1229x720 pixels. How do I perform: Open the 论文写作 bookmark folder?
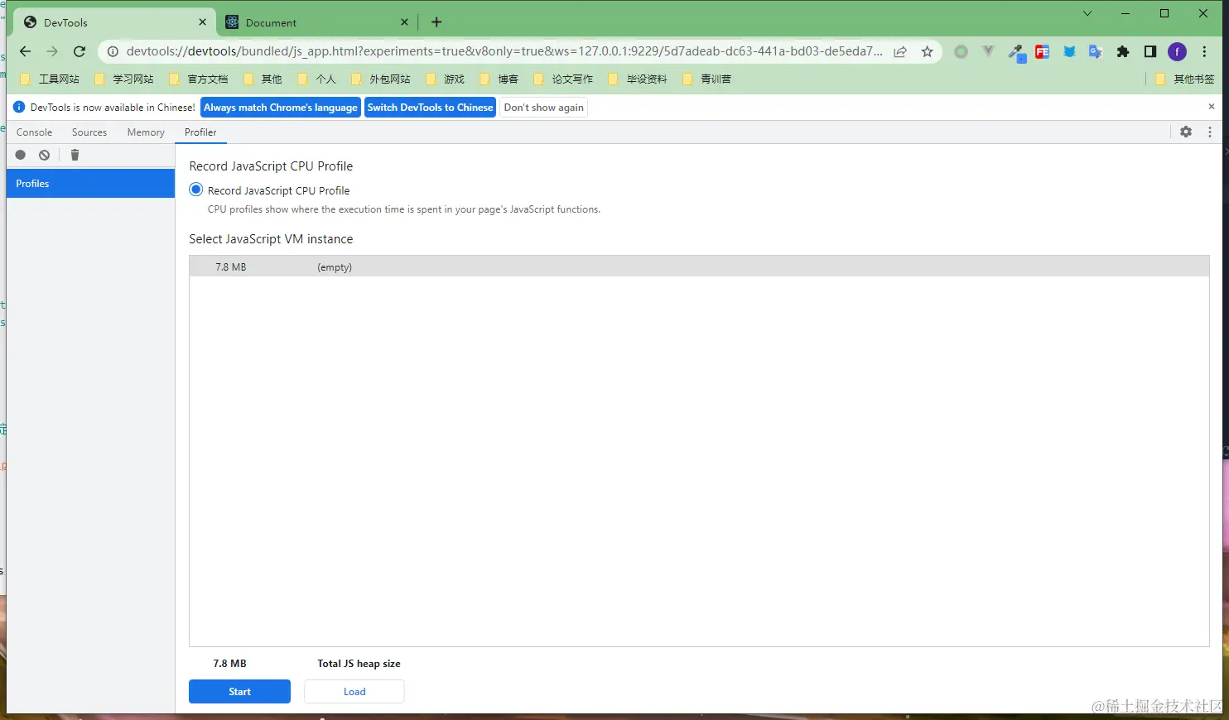pyautogui.click(x=564, y=79)
